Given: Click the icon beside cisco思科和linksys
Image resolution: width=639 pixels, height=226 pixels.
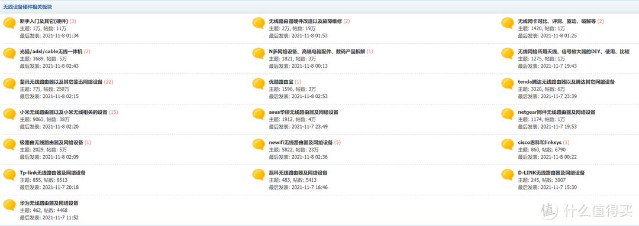Looking at the screenshot, I should (508, 145).
